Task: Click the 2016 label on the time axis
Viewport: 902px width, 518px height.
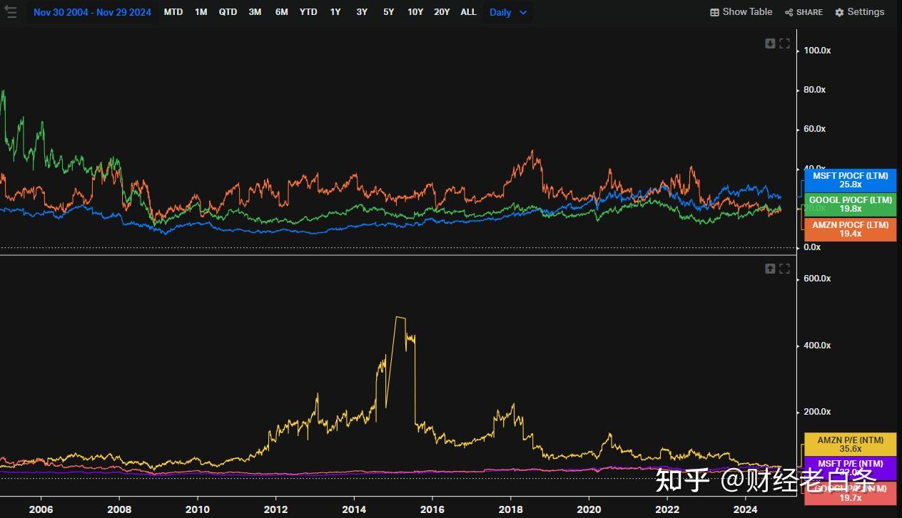Action: pos(432,509)
